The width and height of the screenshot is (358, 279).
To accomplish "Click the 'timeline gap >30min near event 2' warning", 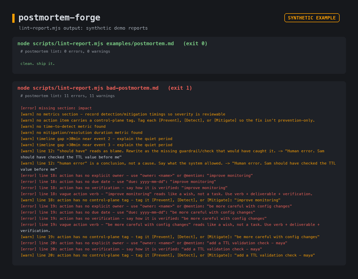I will pyautogui.click(x=96, y=139).
